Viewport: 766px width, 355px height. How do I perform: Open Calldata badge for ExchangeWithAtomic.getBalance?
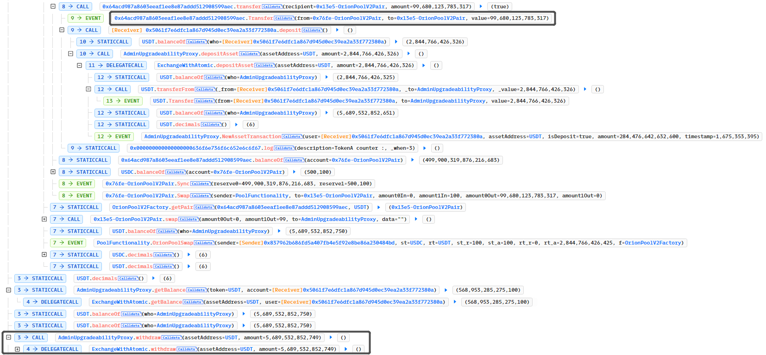[x=192, y=302]
